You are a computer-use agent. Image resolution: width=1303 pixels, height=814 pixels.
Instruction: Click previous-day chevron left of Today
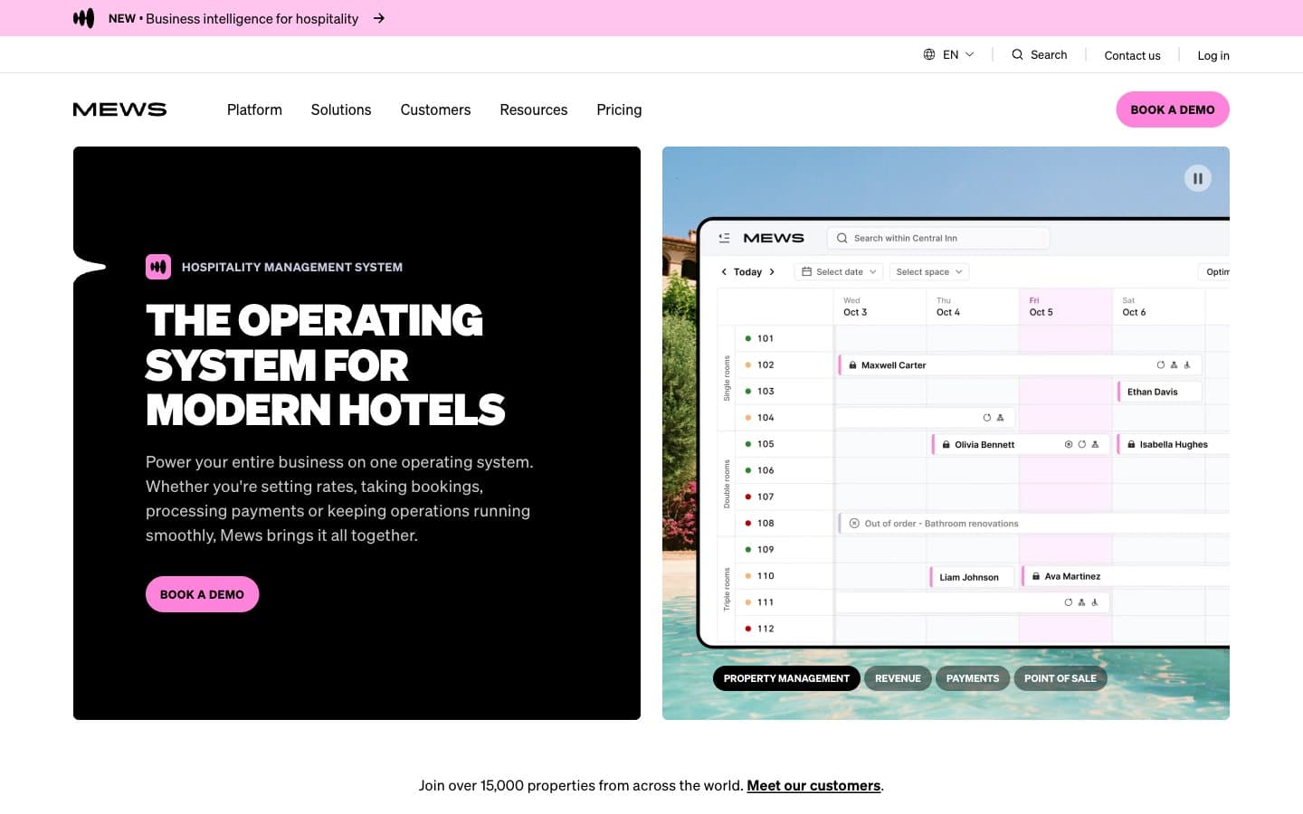coord(724,271)
